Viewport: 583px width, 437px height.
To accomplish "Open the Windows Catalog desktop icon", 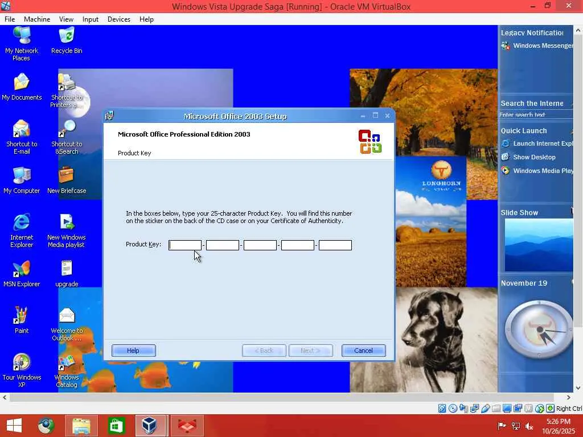I will (67, 370).
